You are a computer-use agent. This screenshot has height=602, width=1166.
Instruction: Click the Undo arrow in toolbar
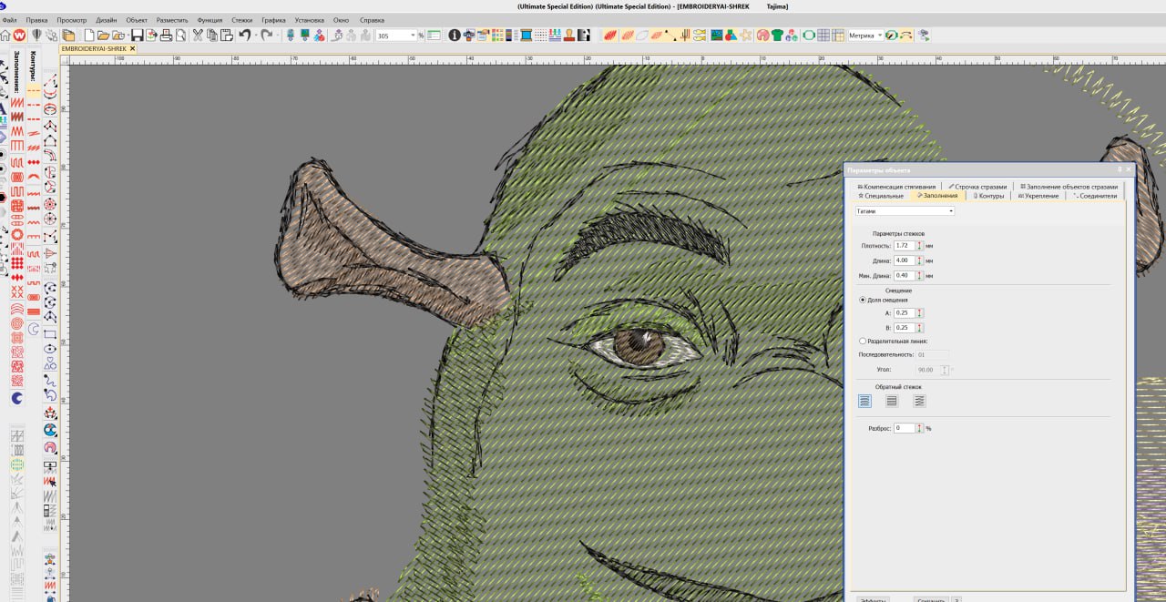[244, 36]
